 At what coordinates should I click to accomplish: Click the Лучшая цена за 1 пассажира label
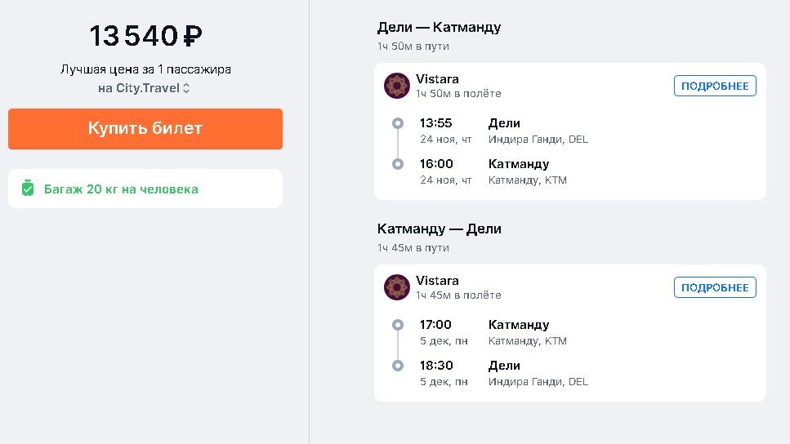[x=145, y=69]
